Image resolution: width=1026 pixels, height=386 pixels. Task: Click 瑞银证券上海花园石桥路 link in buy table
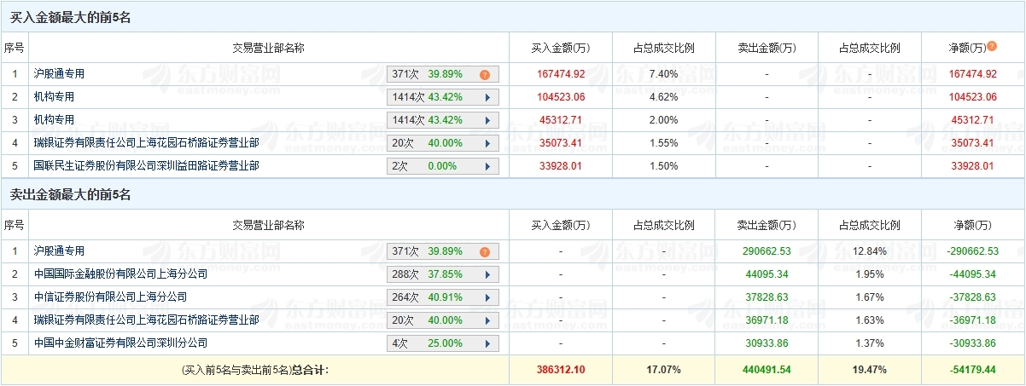tap(146, 143)
